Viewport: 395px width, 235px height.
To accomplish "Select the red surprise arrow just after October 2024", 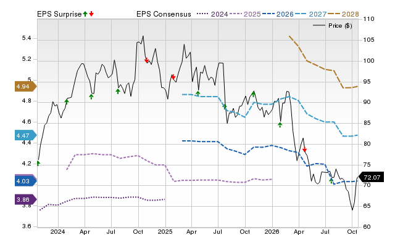I will click(x=147, y=60).
